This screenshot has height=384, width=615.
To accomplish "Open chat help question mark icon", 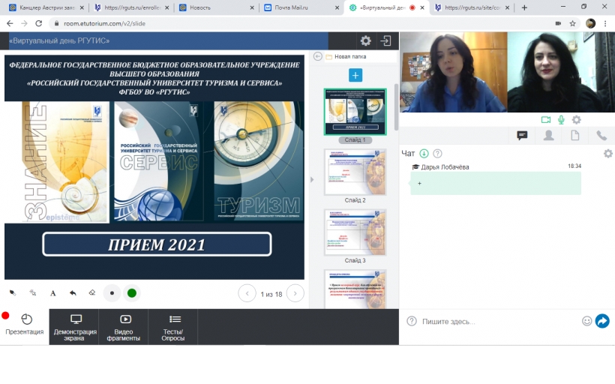I will (x=437, y=153).
